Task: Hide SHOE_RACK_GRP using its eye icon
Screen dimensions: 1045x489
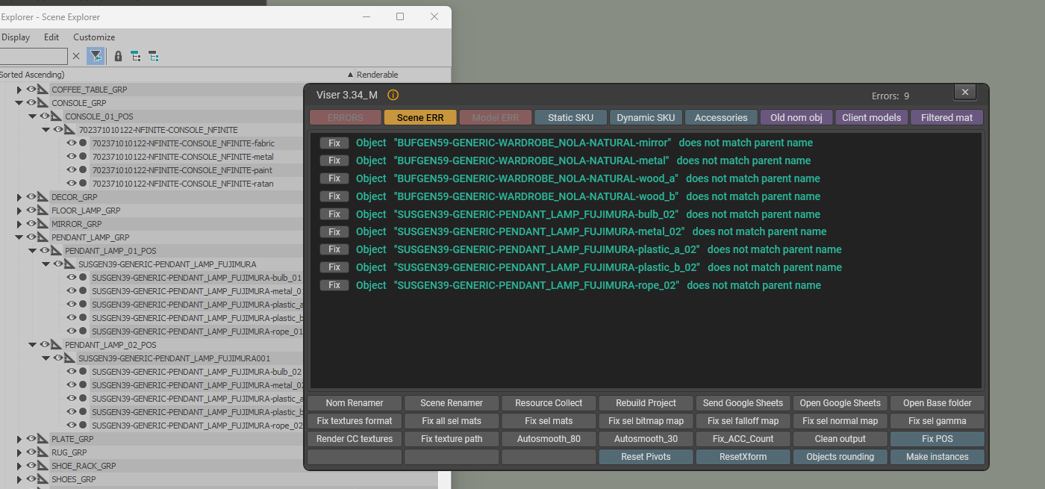Action: click(x=31, y=466)
